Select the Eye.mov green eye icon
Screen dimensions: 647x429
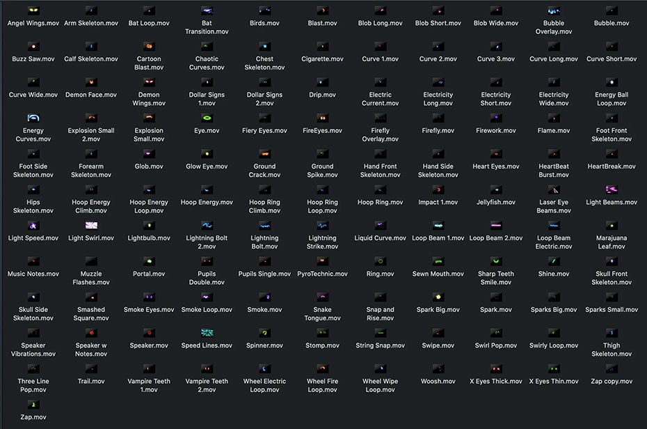click(207, 118)
